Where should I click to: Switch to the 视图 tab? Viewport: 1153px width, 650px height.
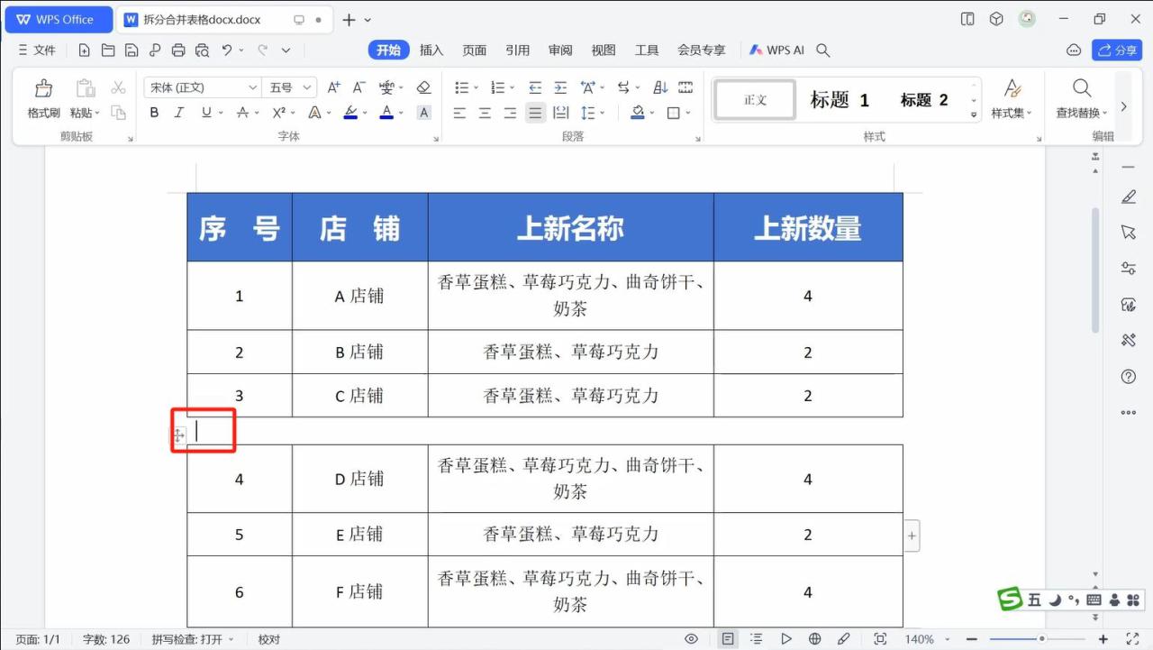604,50
